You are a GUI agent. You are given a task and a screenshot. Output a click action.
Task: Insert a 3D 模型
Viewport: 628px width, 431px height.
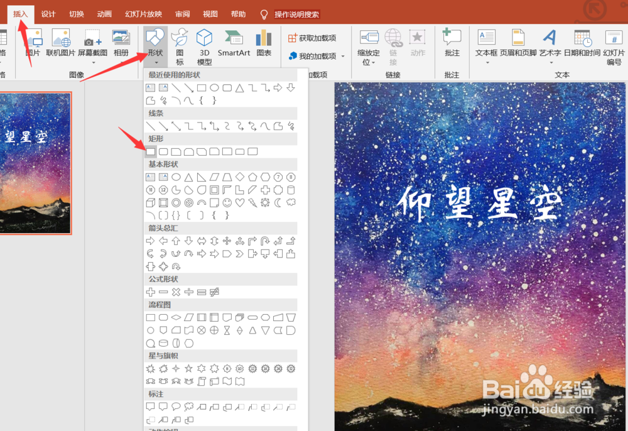(204, 46)
